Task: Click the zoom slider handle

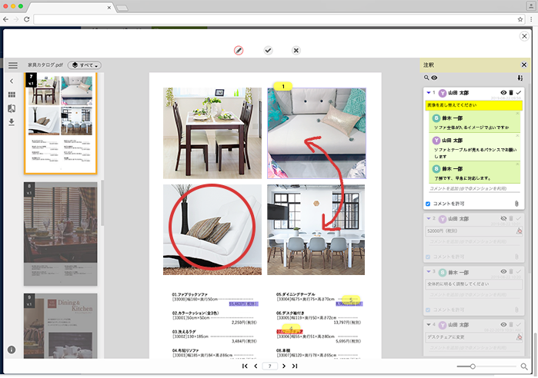Action: point(473,366)
